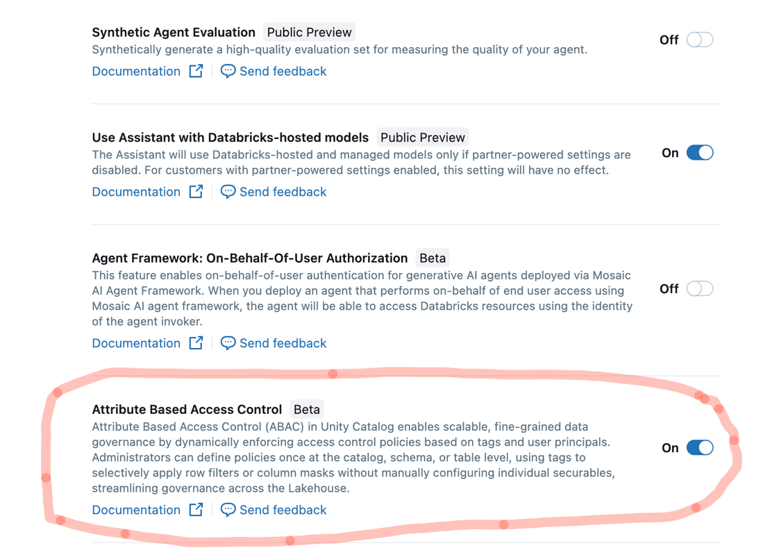The width and height of the screenshot is (763, 548).
Task: Click feedback bubble icon for On-Behalf-Of-User Authorization
Action: tap(228, 343)
